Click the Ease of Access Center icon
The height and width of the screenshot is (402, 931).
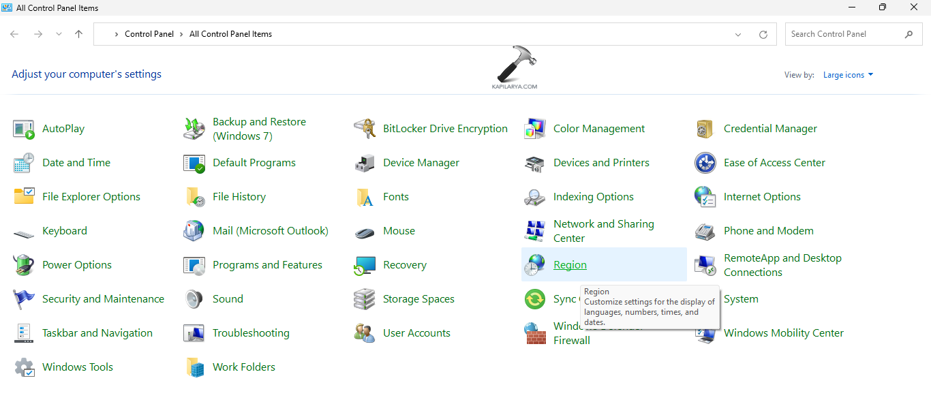pyautogui.click(x=705, y=163)
